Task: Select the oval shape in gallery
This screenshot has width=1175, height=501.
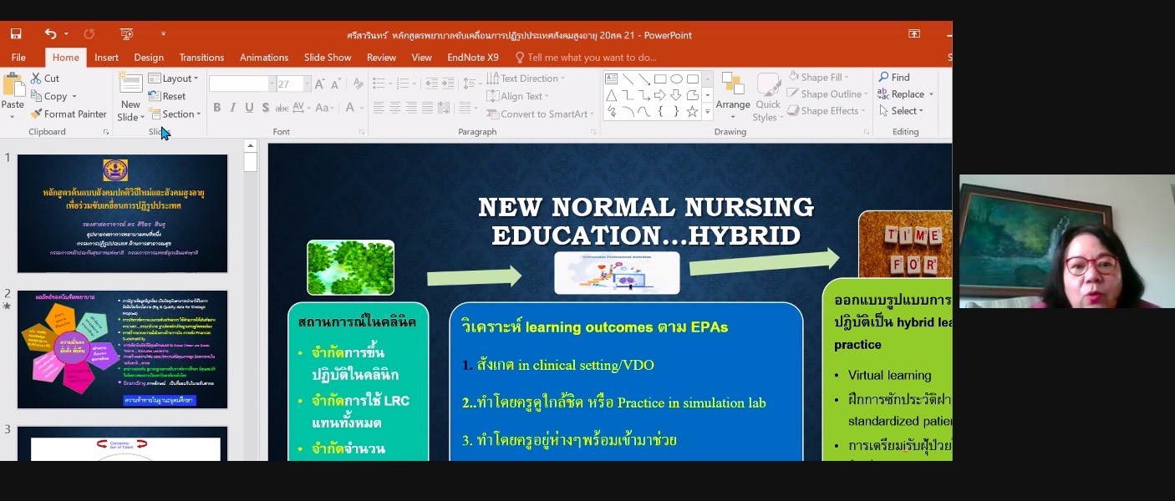Action: click(x=676, y=79)
